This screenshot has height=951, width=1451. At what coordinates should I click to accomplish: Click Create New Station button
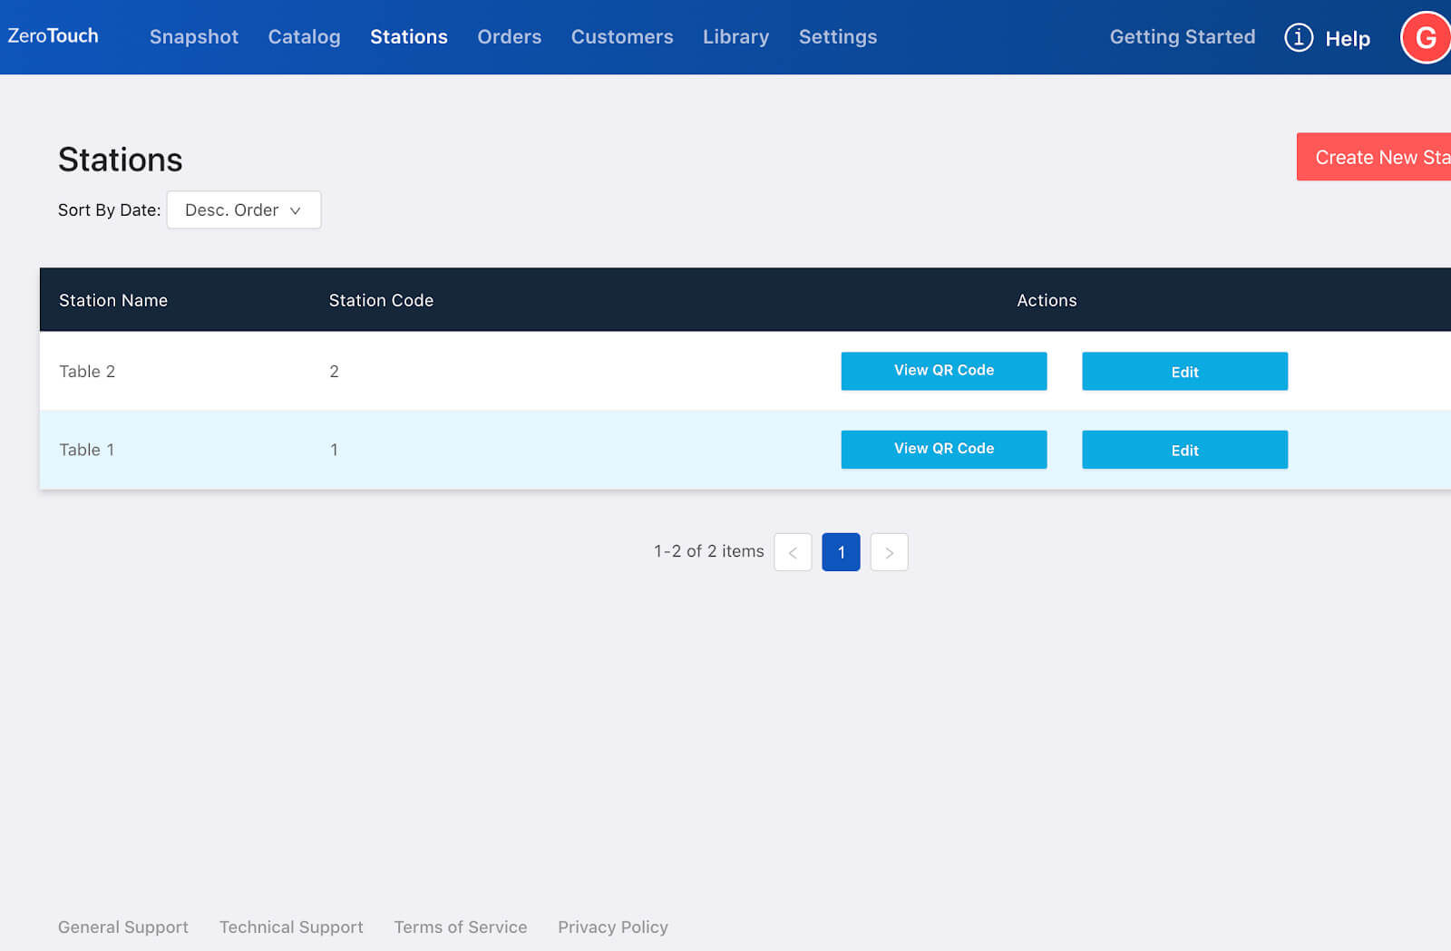[1374, 157]
